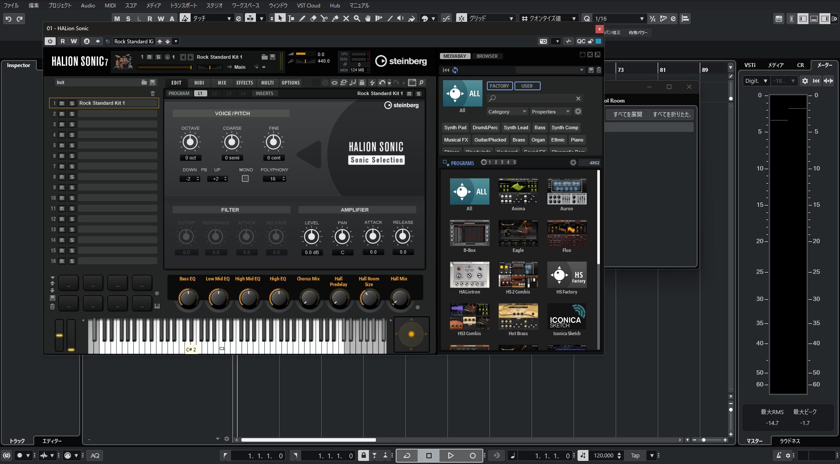This screenshot has height=464, width=840.
Task: Open the Tap tempo dropdown arrow
Action: pyautogui.click(x=652, y=456)
